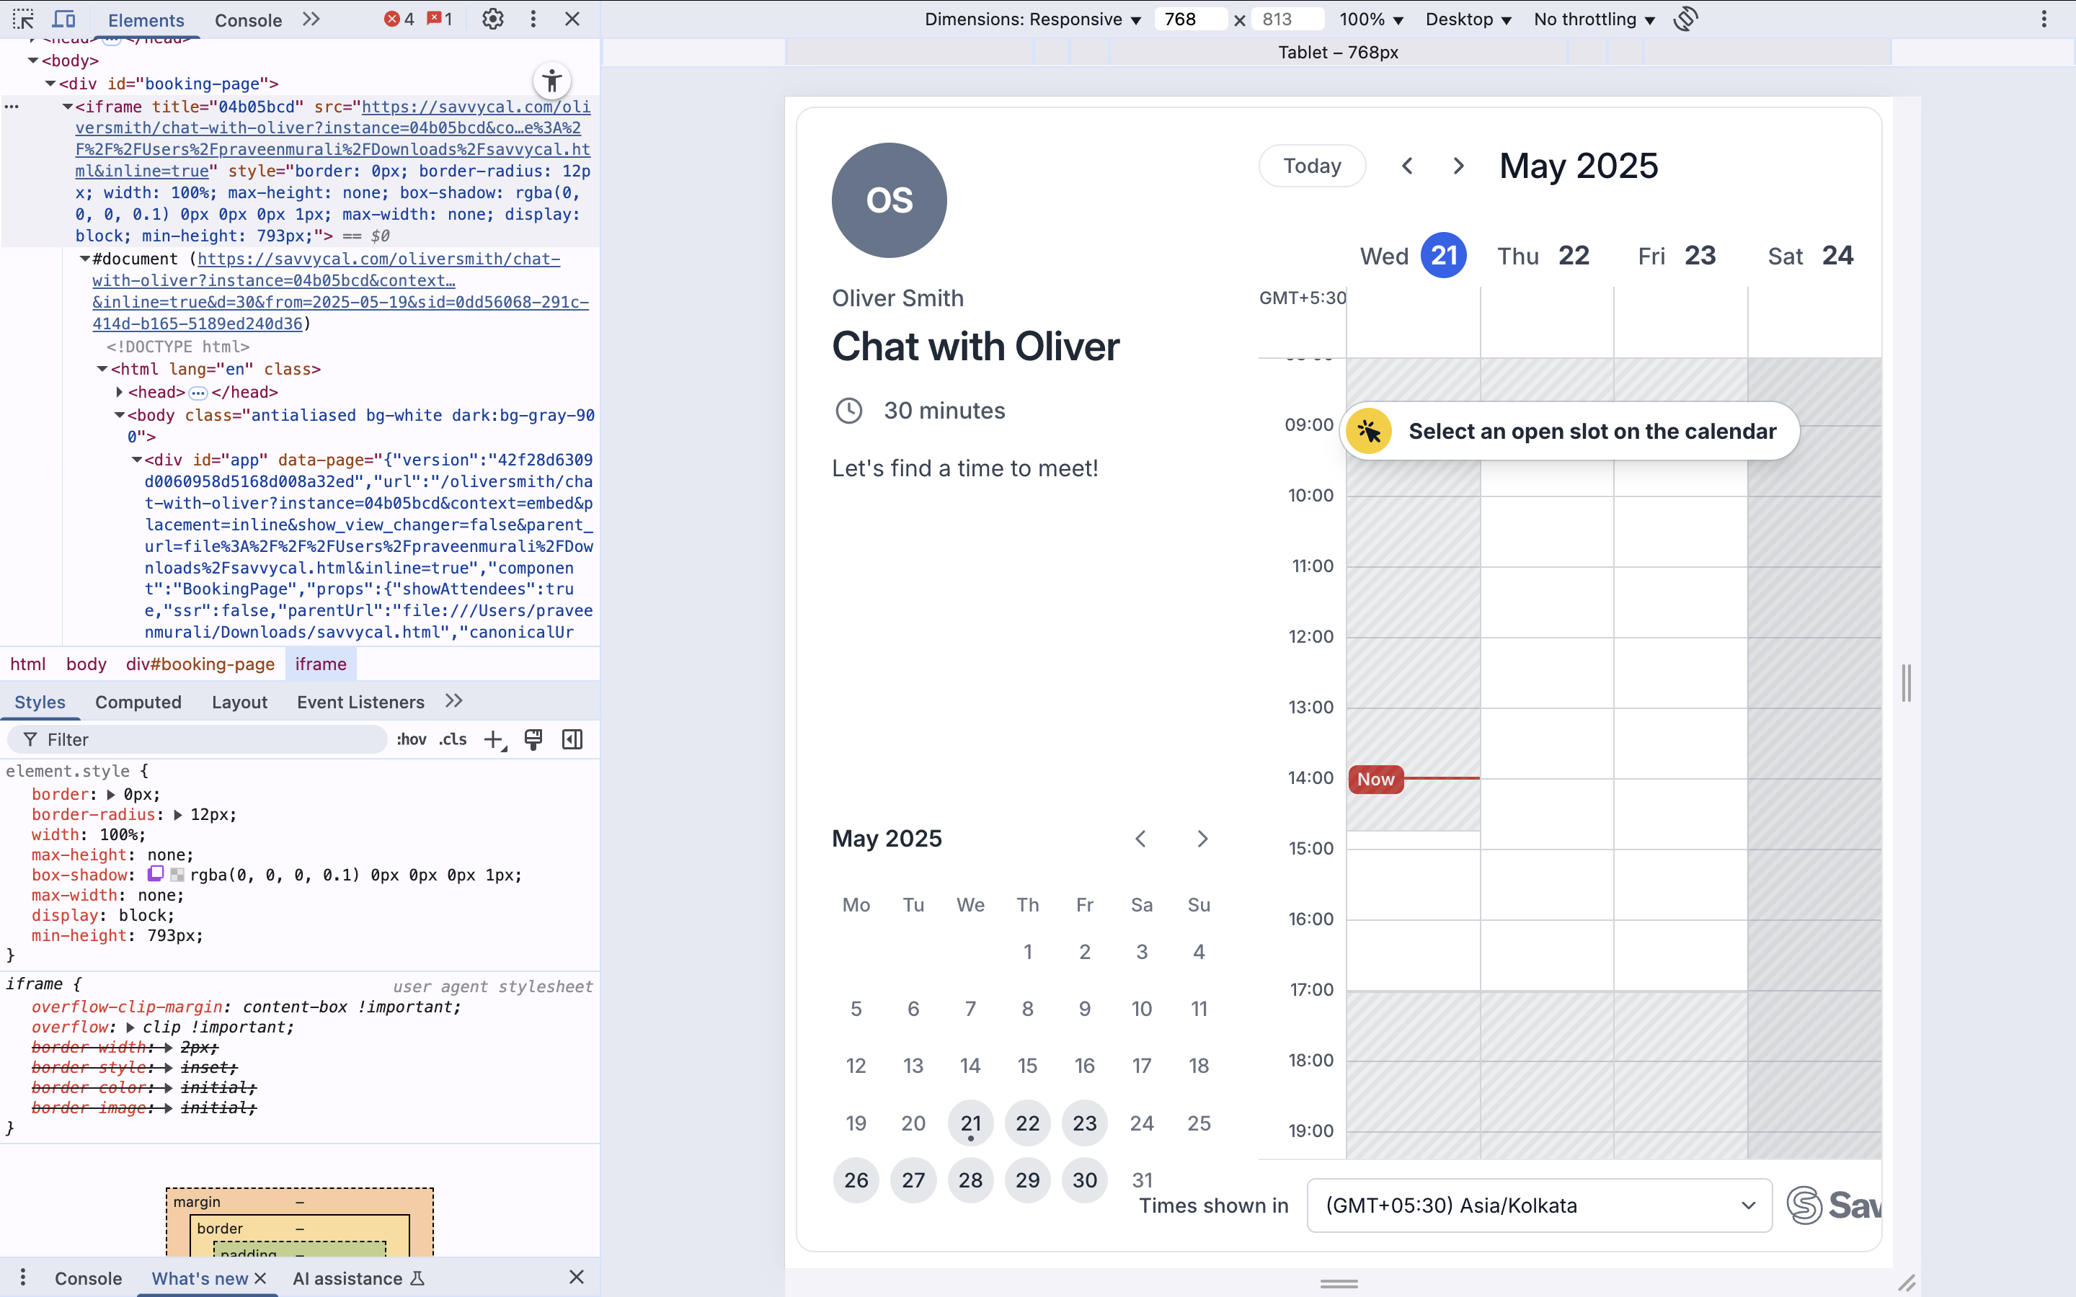Toggle the computed styles sidebar icon
This screenshot has width=2076, height=1297.
pyautogui.click(x=572, y=739)
